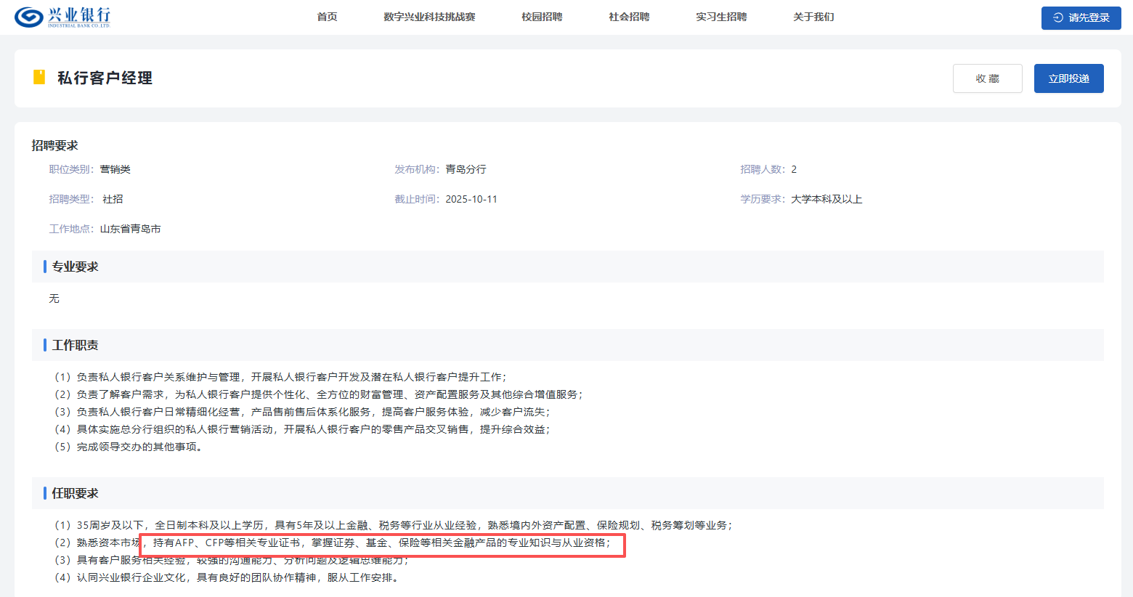Switch to 社会招聘 section
The image size is (1133, 597).
[629, 17]
